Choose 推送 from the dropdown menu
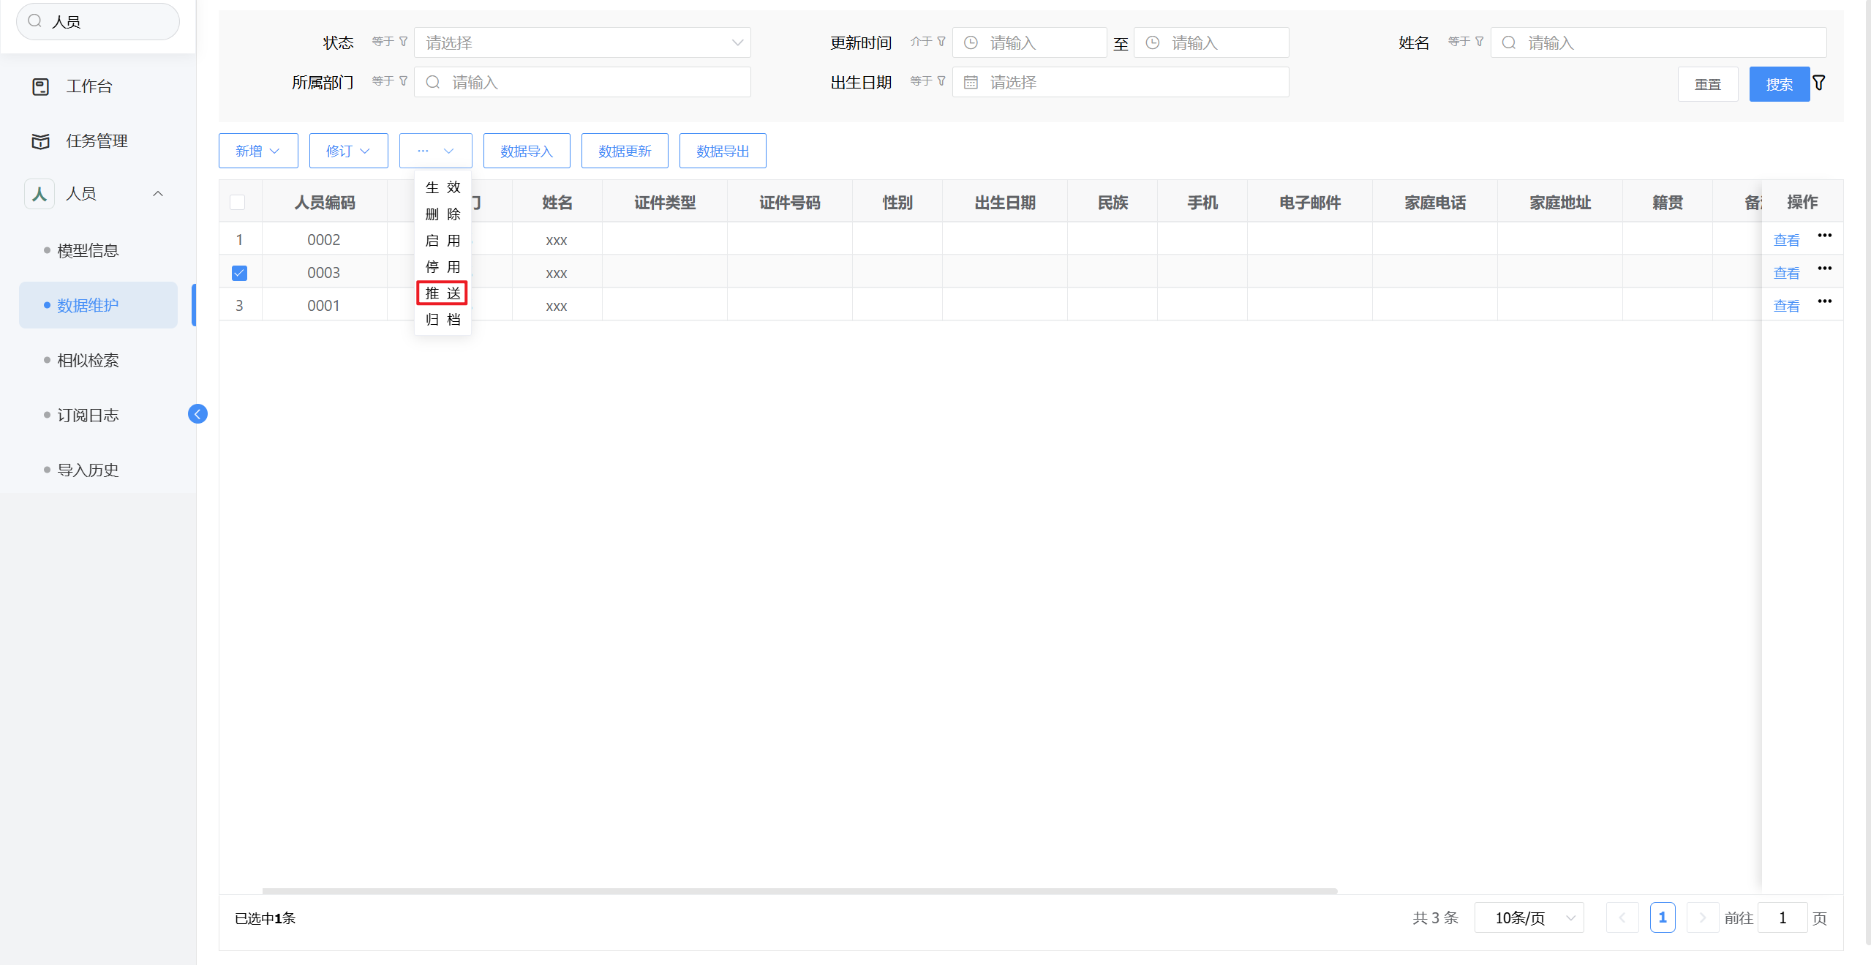 (443, 293)
